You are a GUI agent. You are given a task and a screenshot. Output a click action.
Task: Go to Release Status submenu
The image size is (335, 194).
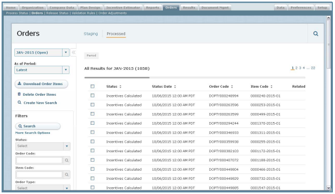point(57,13)
